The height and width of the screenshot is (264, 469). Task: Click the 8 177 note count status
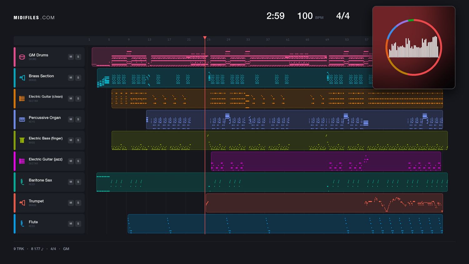pyautogui.click(x=37, y=249)
